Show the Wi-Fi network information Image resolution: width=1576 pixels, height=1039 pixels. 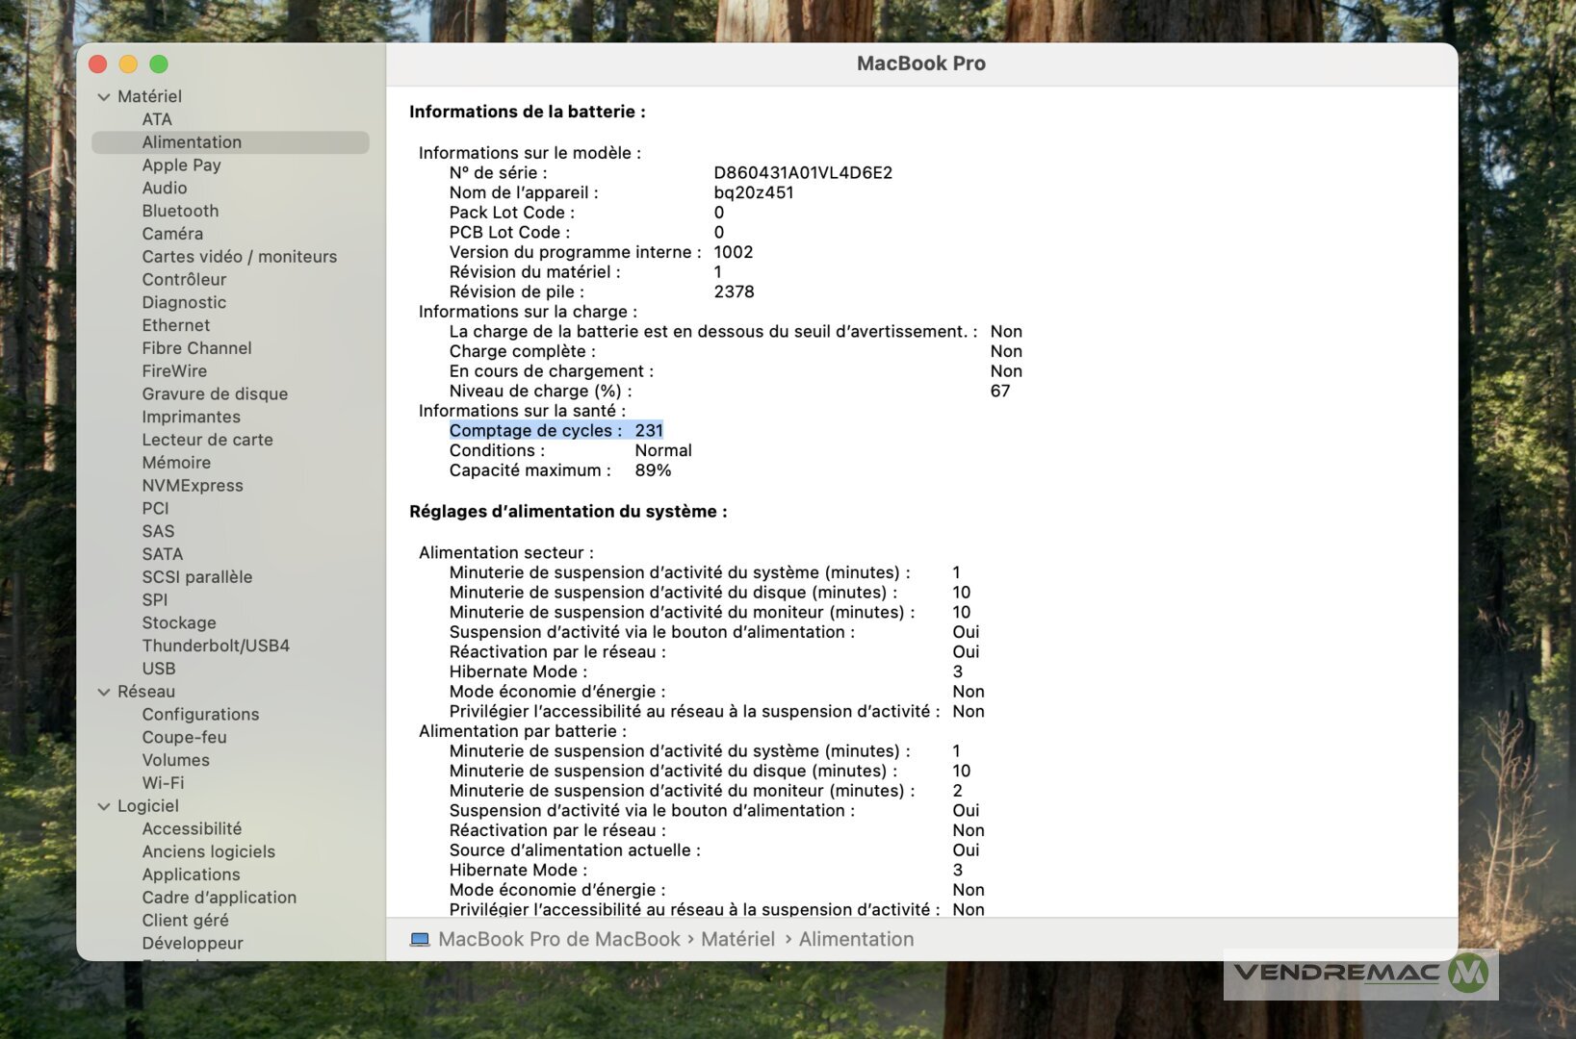(163, 783)
